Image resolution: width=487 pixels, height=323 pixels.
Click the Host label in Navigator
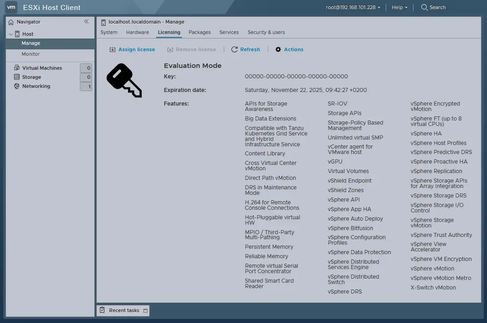[28, 34]
